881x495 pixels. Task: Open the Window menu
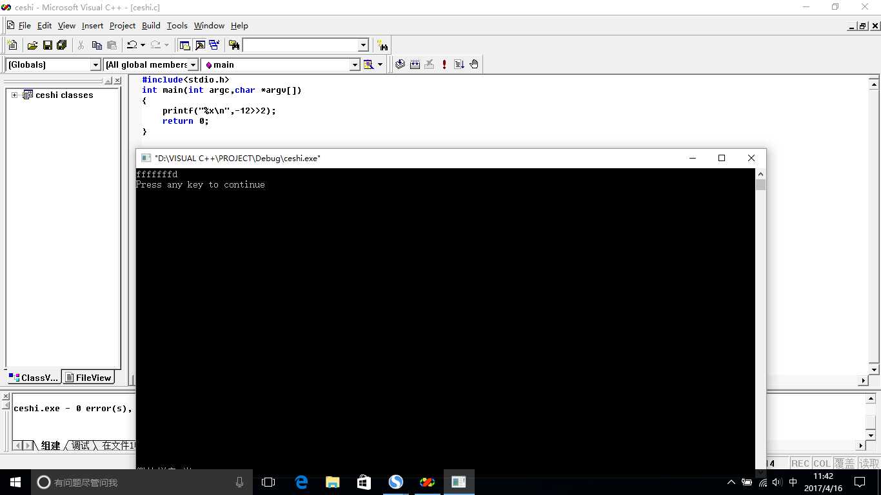pyautogui.click(x=209, y=26)
